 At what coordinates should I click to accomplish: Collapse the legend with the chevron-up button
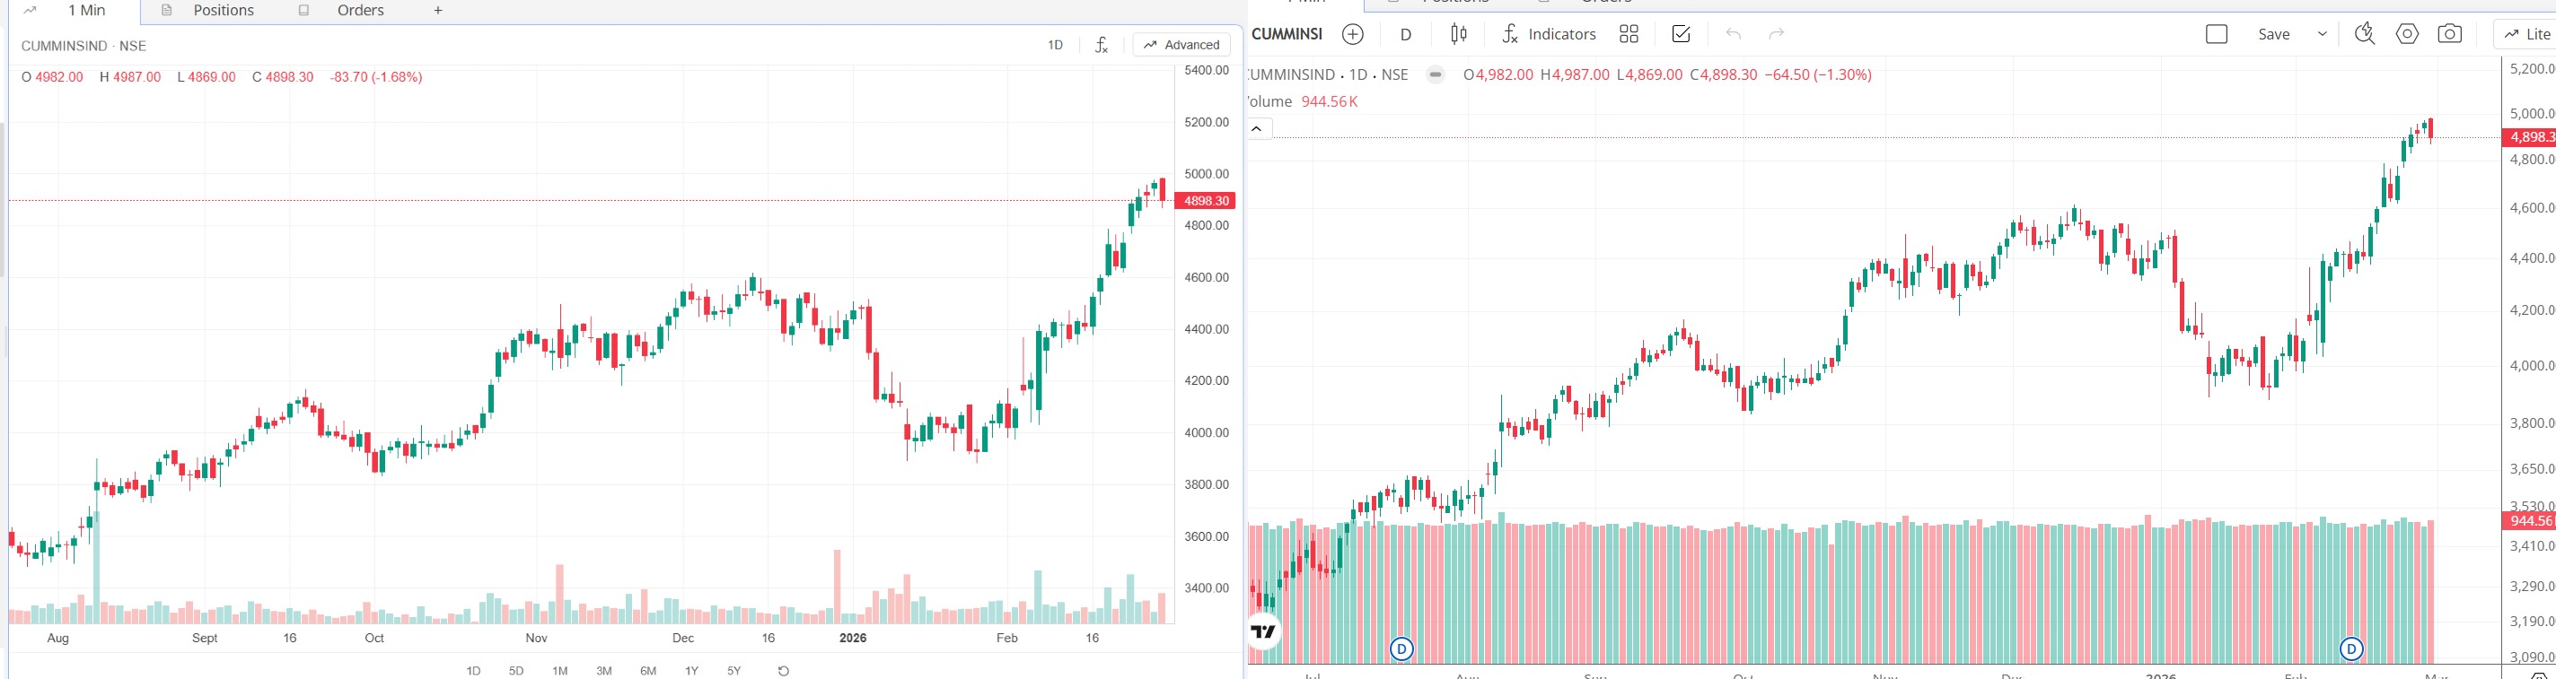pos(1257,129)
